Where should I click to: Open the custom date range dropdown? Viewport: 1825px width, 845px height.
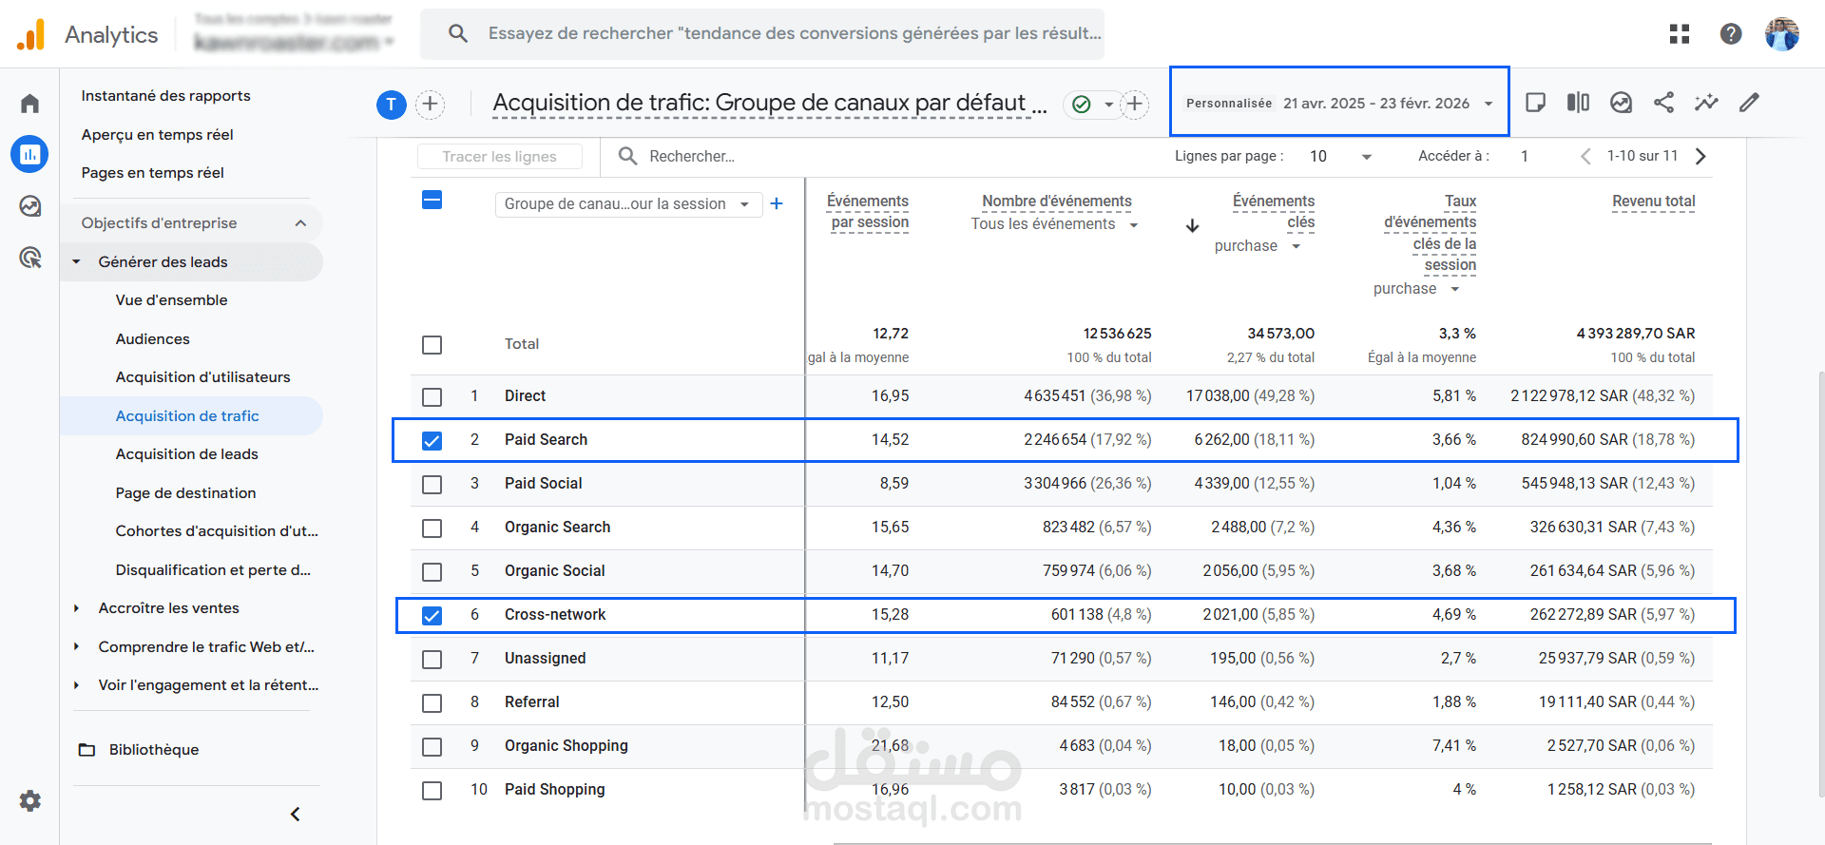[1339, 103]
